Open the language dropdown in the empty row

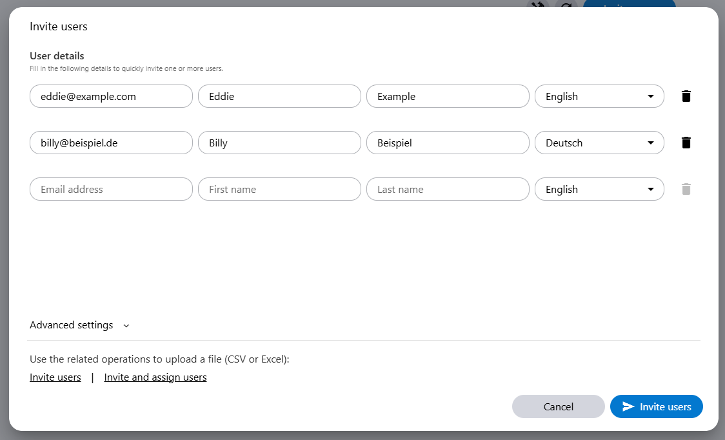(599, 189)
